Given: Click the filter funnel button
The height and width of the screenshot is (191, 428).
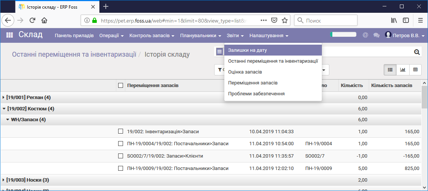Looking at the screenshot, I should tap(219, 70).
